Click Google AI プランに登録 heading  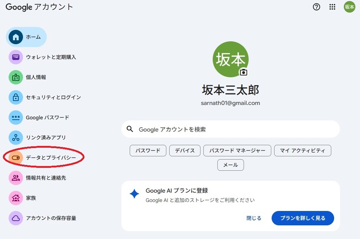(x=177, y=190)
